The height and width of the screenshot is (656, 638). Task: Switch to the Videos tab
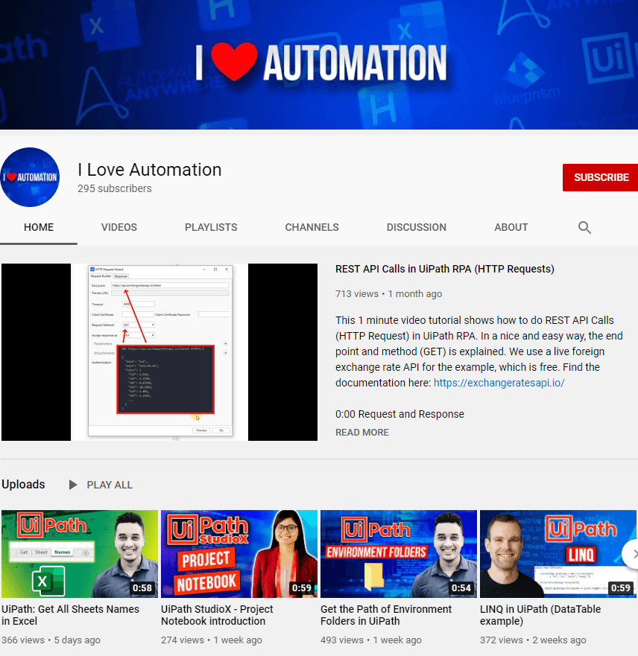tap(119, 227)
